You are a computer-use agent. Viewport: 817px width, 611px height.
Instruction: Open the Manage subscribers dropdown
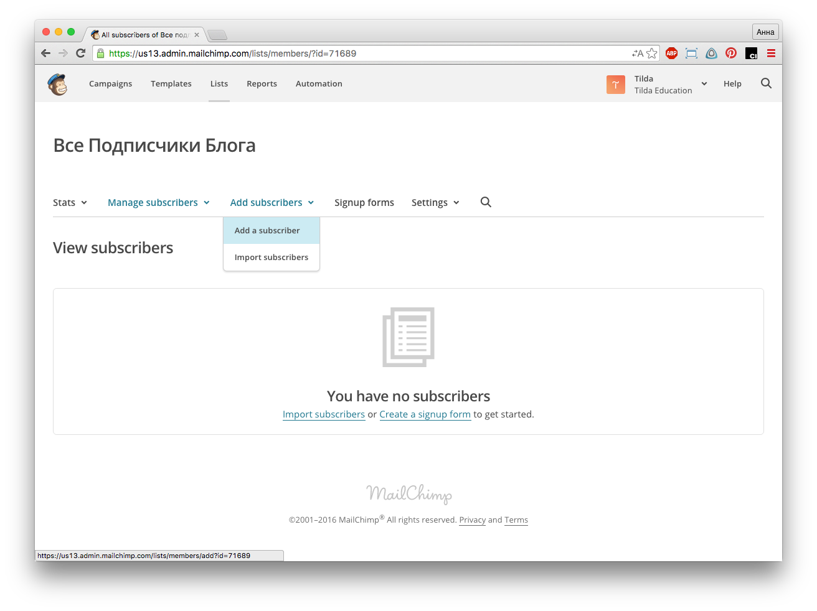pos(158,203)
